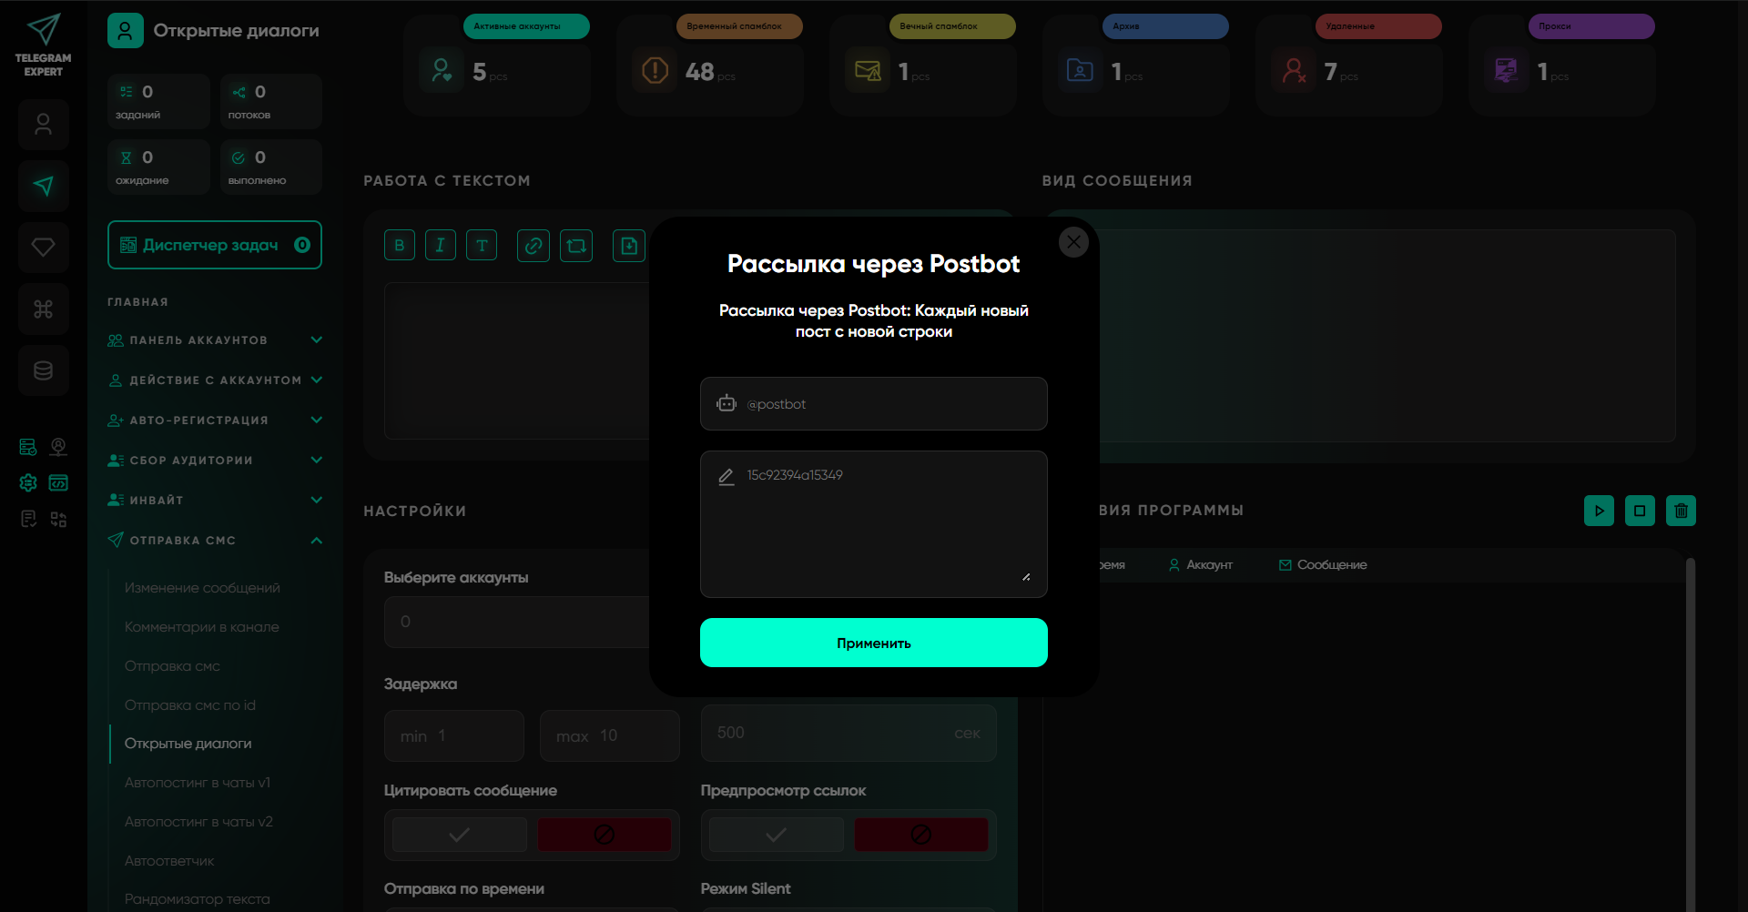The width and height of the screenshot is (1748, 912).
Task: Disable link preview red option
Action: [920, 835]
